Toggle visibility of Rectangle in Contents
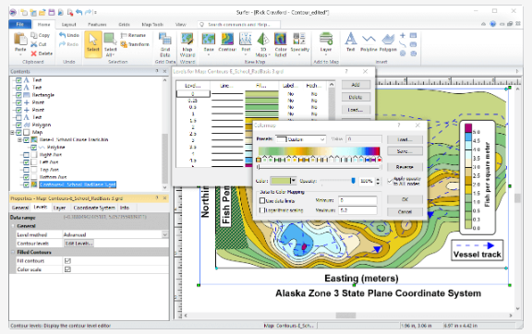The image size is (532, 334). pos(19,95)
